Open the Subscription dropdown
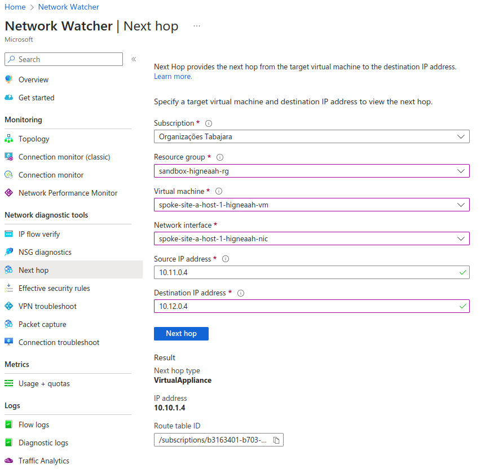 [312, 136]
